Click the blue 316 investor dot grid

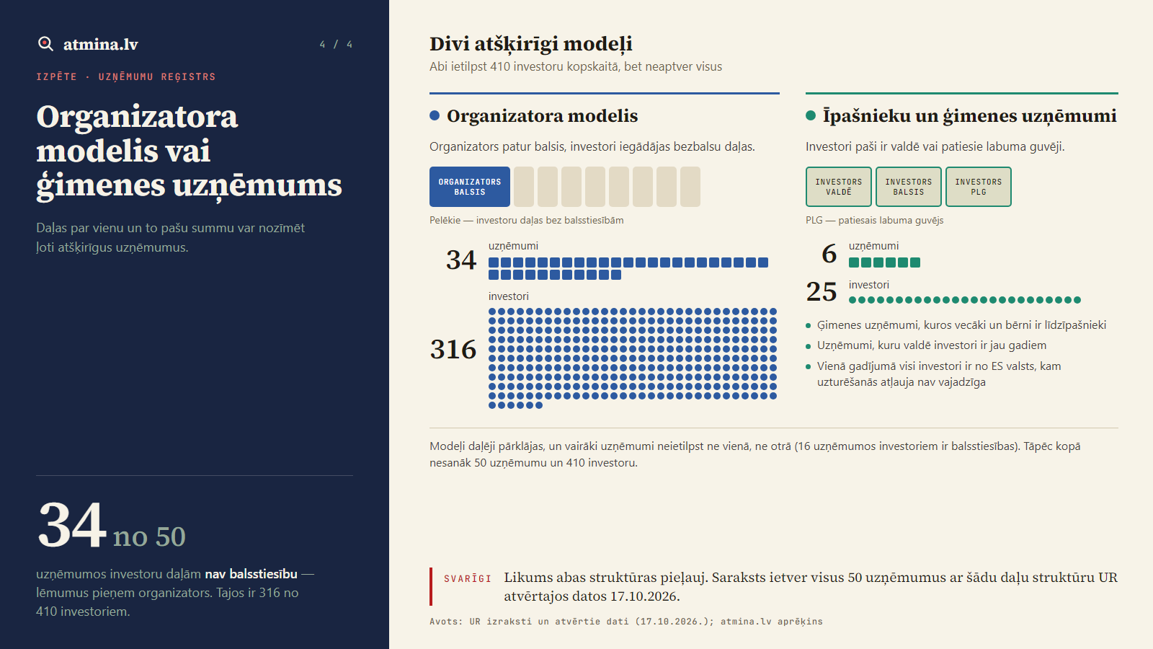click(x=633, y=358)
